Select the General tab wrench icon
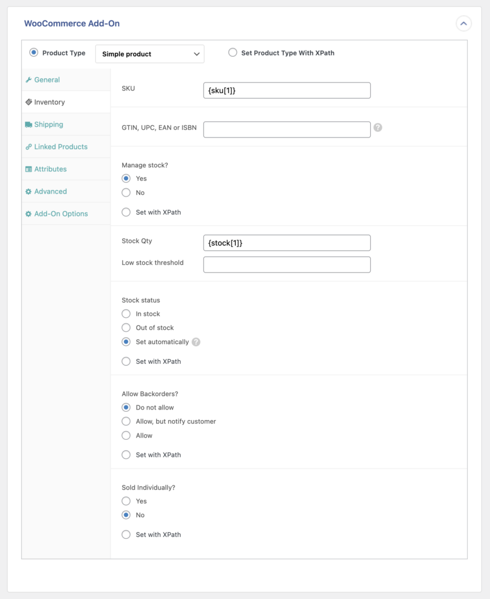The width and height of the screenshot is (490, 599). pyautogui.click(x=28, y=80)
